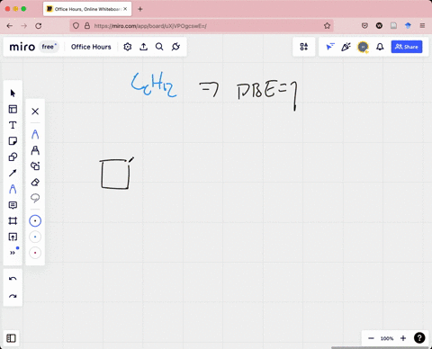The width and height of the screenshot is (432, 349).
Task: Switch to the Office Hours browser tab
Action: 87,9
